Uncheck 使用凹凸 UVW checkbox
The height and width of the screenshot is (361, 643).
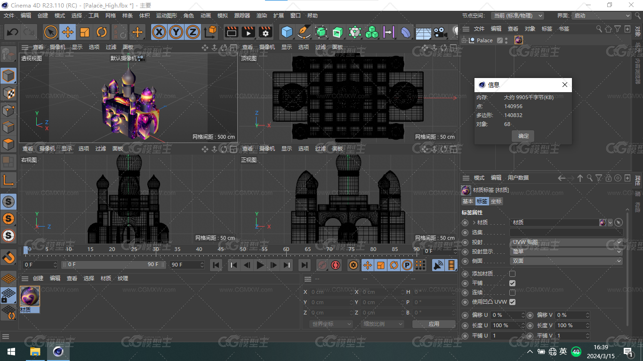click(x=512, y=302)
